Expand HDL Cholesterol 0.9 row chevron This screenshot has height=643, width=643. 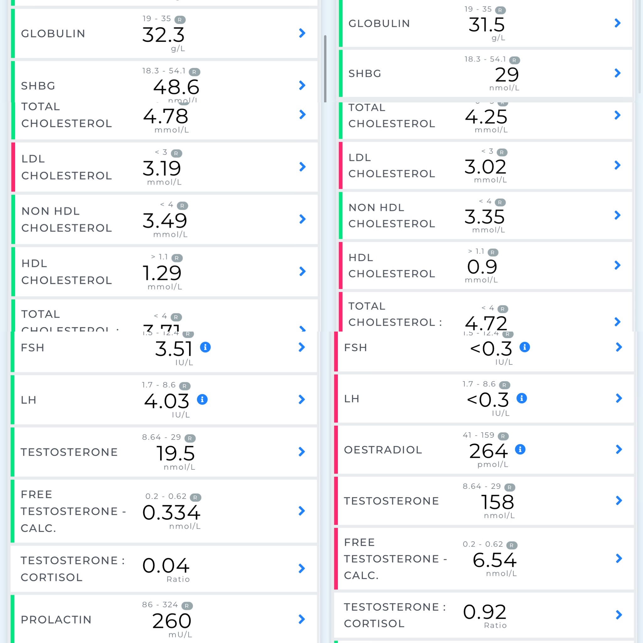[617, 265]
